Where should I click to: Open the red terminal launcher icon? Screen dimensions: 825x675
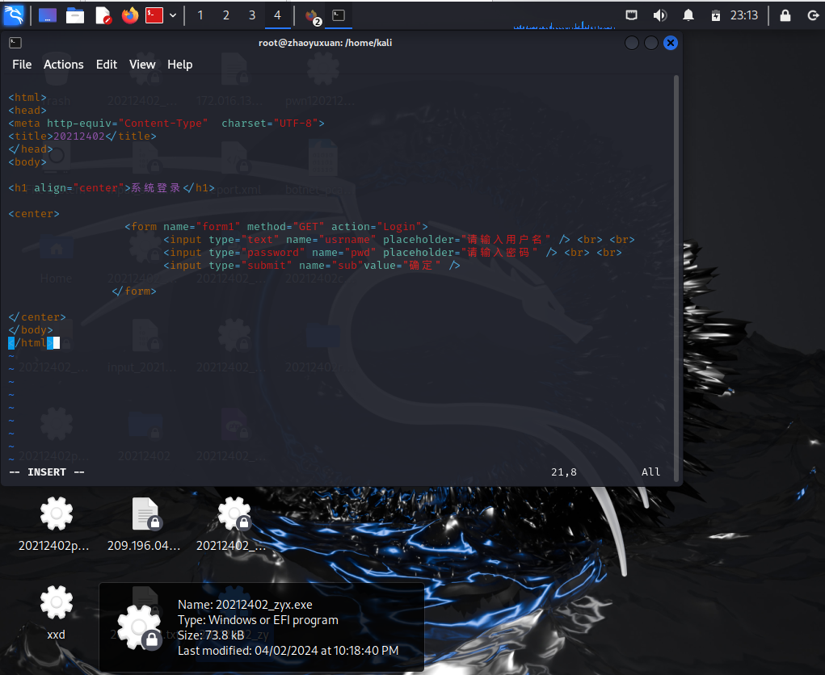tap(154, 15)
